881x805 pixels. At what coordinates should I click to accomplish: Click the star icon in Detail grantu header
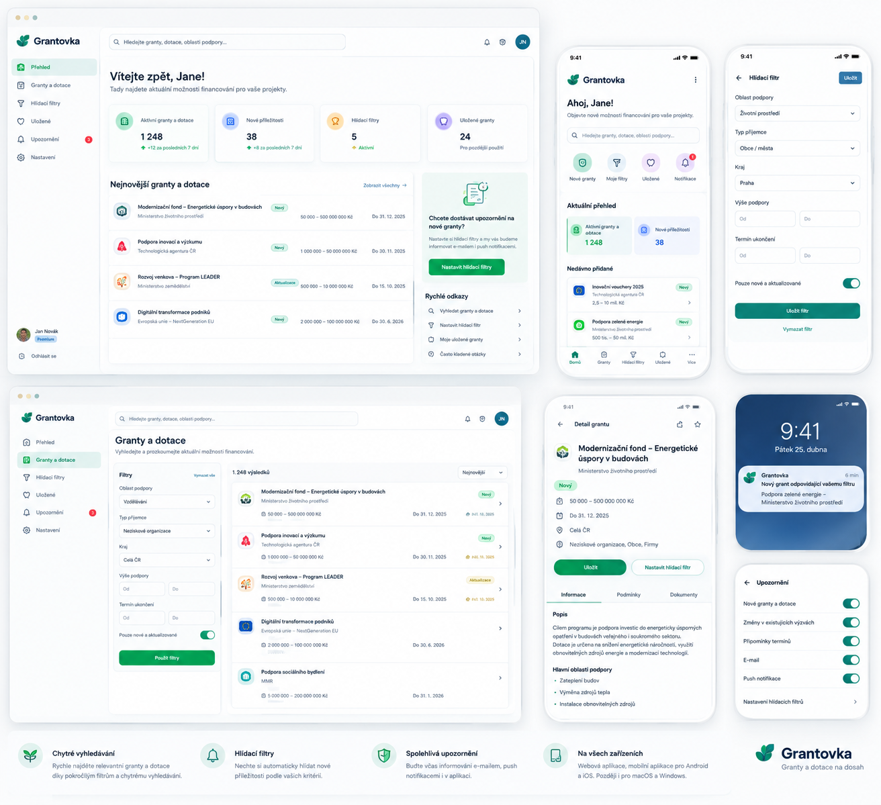[x=698, y=424]
